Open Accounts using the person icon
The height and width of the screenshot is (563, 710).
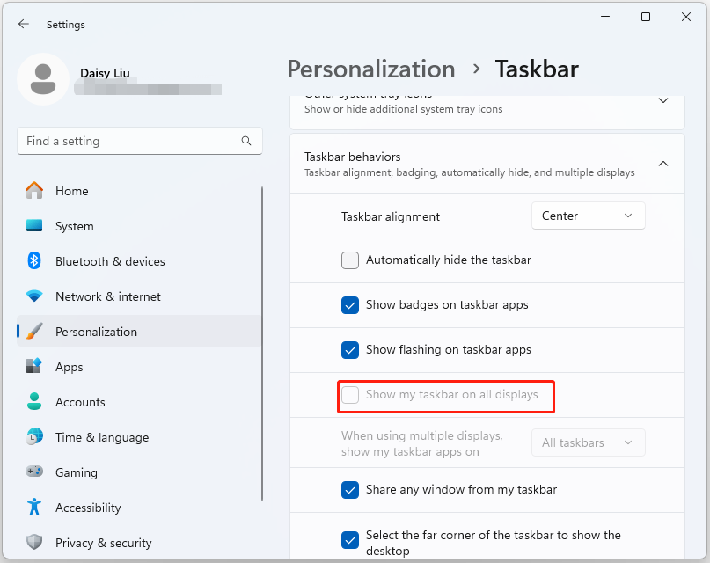click(34, 402)
